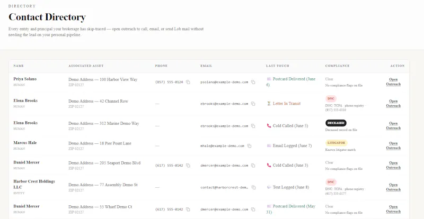Viewport: 424px width, 219px height.
Task: Click the phone icon beside Cold Called (June 3)
Action: coord(269,165)
